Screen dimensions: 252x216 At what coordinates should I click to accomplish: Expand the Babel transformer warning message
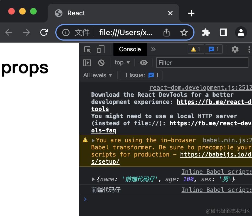point(93,140)
